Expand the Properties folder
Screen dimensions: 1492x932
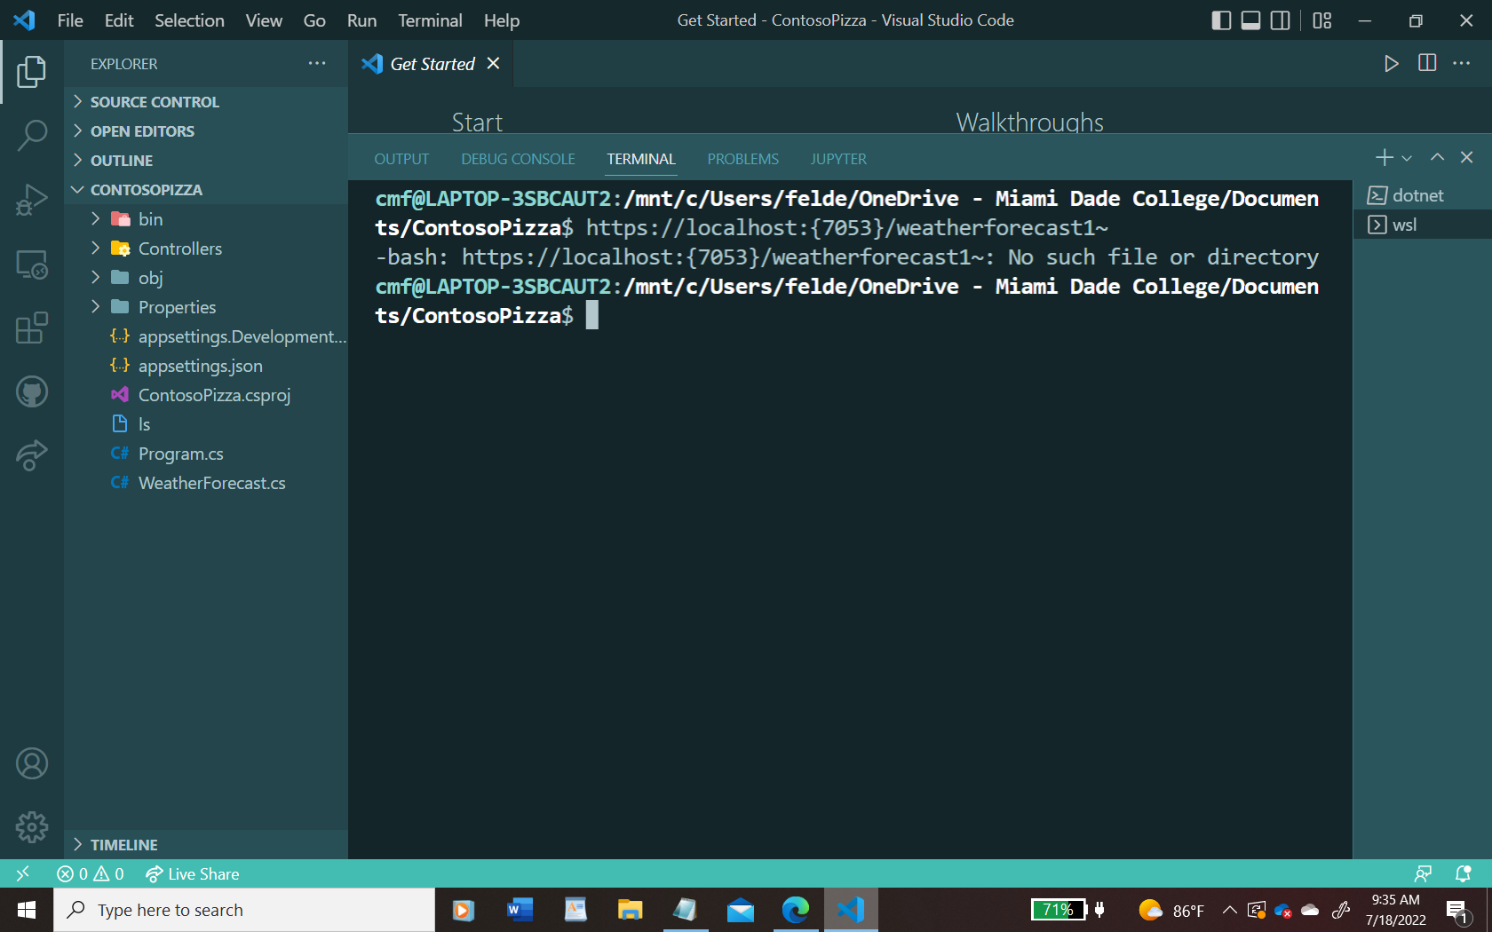(206, 307)
